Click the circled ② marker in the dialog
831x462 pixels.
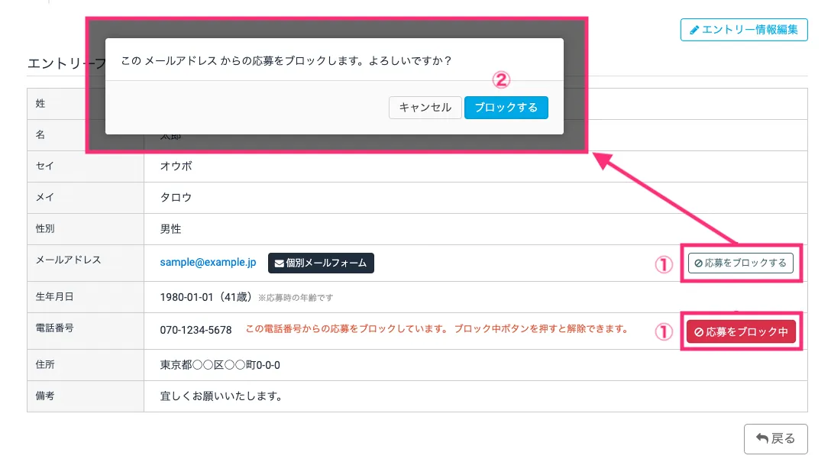[x=500, y=79]
